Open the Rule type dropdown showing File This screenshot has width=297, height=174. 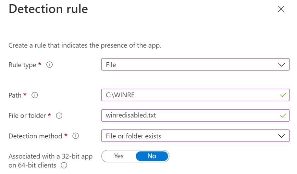(x=195, y=64)
